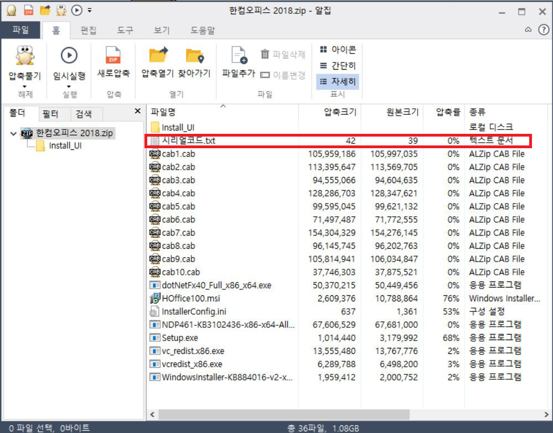Image resolution: width=553 pixels, height=433 pixels.
Task: Select the cab4.cab file icon
Action: pyautogui.click(x=155, y=194)
